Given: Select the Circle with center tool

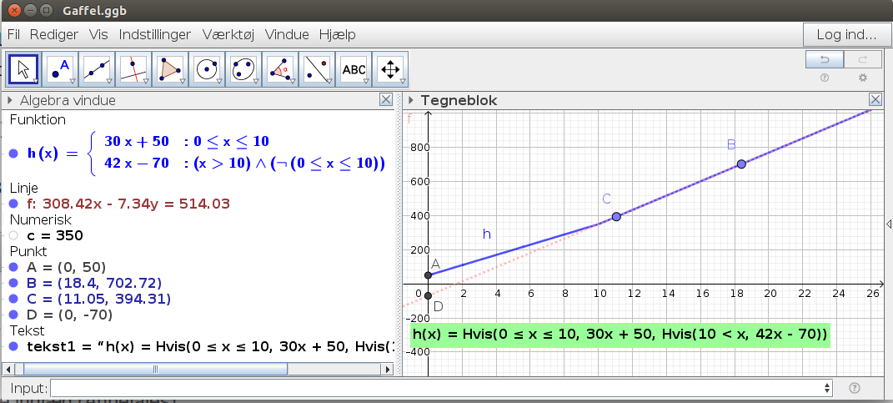Looking at the screenshot, I should (206, 69).
